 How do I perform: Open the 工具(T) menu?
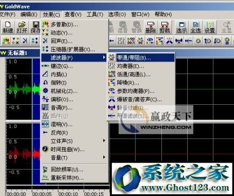click(x=95, y=15)
